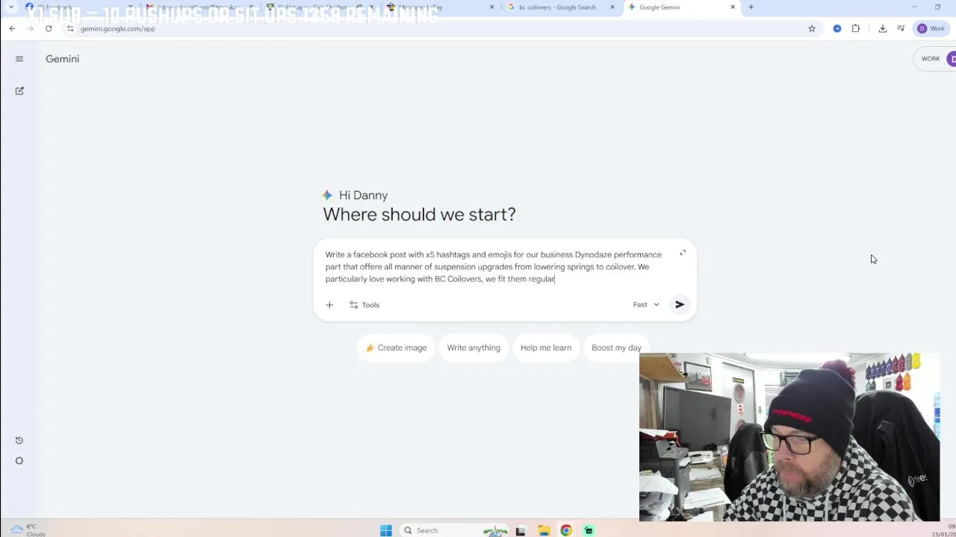956x537 pixels.
Task: Open the blue extension icon beside the star
Action: point(837,28)
